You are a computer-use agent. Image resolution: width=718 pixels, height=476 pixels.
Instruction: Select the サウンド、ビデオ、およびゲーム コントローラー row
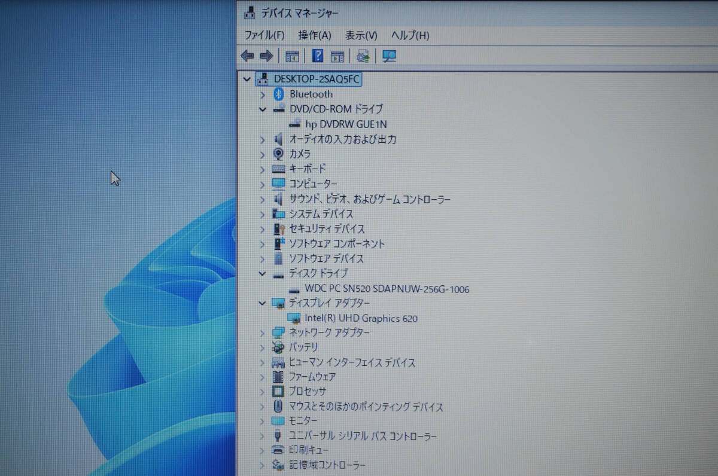(370, 199)
